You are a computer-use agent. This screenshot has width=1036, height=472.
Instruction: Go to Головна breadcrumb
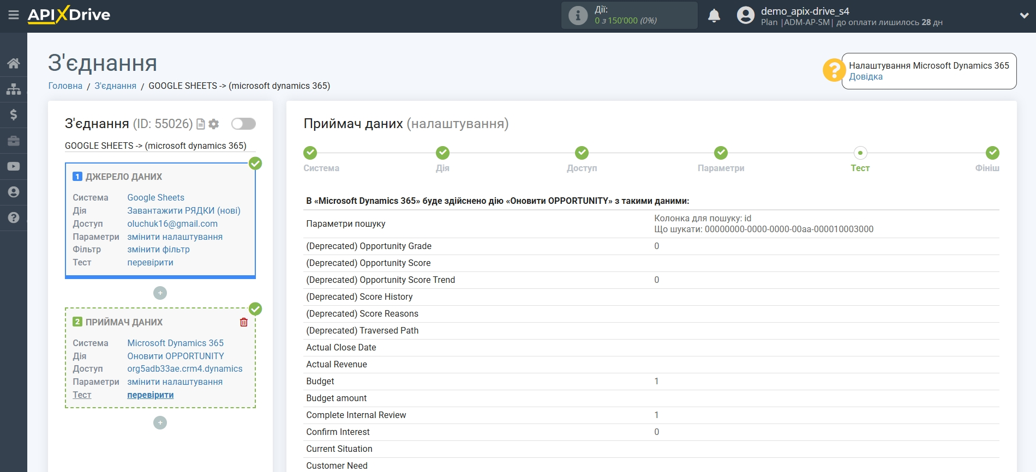pyautogui.click(x=65, y=86)
